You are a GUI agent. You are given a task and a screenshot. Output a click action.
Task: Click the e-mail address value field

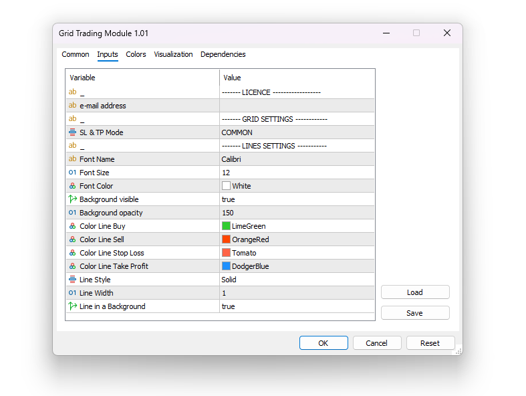(296, 106)
